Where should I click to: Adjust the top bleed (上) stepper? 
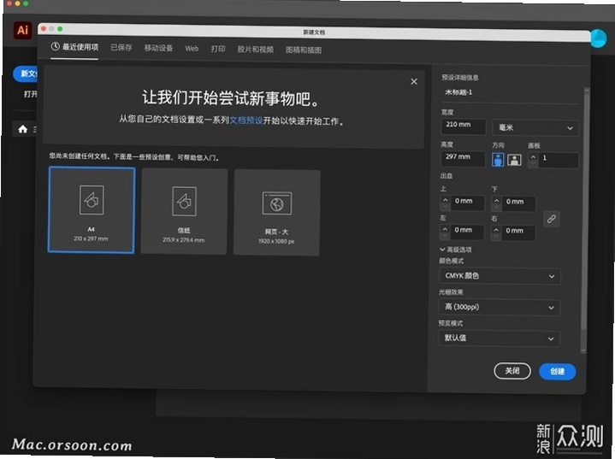(x=445, y=203)
